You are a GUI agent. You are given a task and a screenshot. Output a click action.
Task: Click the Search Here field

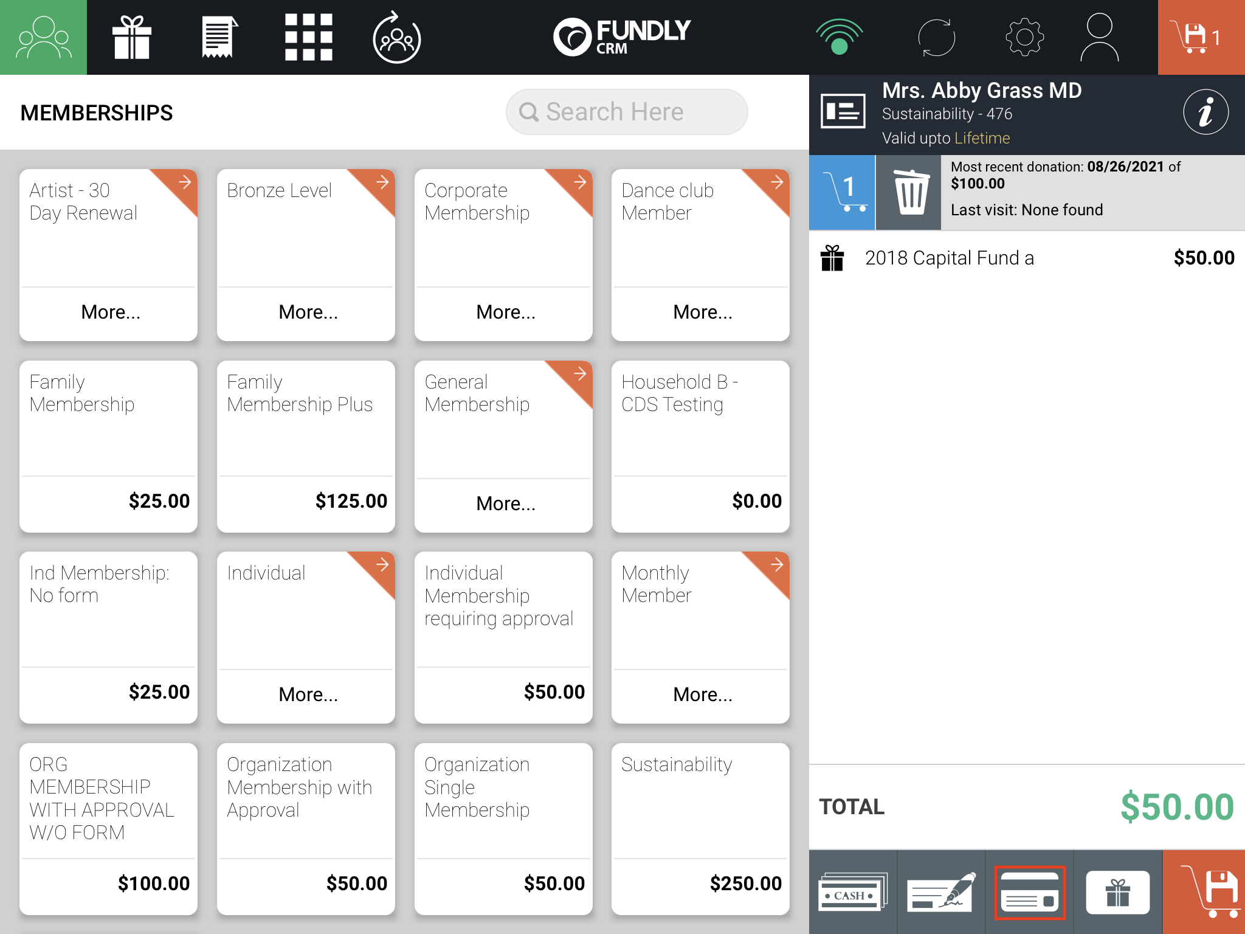coord(627,112)
